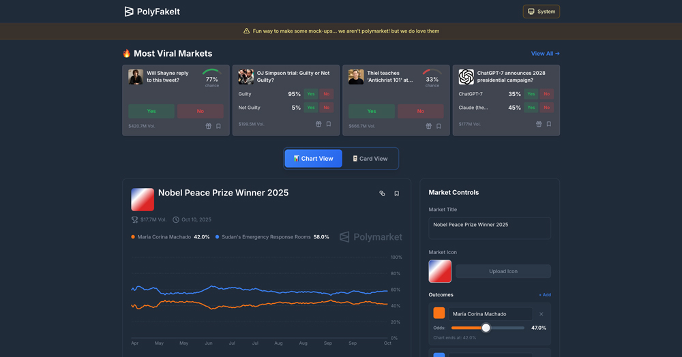This screenshot has height=357, width=682.
Task: Switch to the Card View tab
Action: (370, 159)
